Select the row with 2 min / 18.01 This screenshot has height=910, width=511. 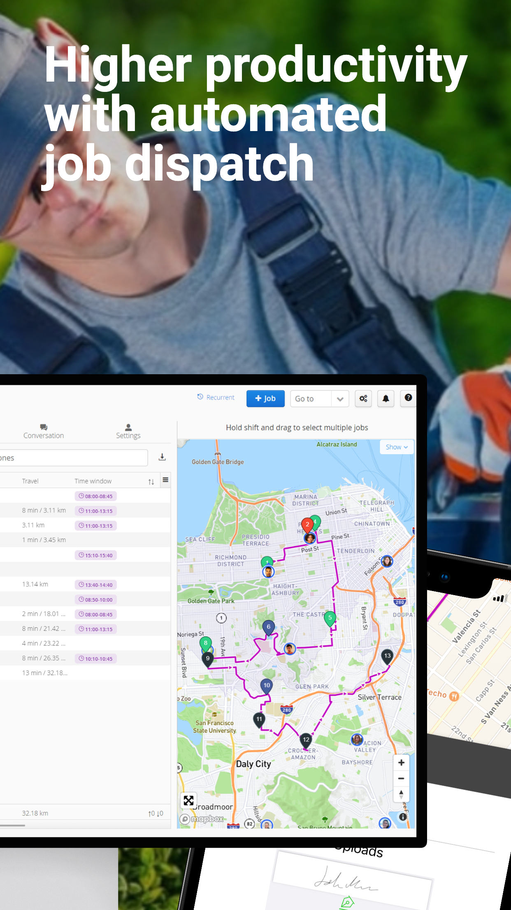pyautogui.click(x=85, y=614)
